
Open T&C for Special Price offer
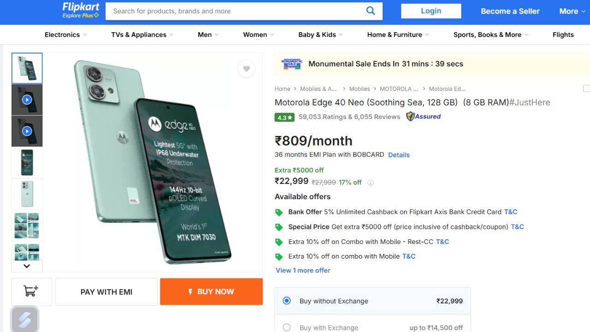click(x=518, y=226)
